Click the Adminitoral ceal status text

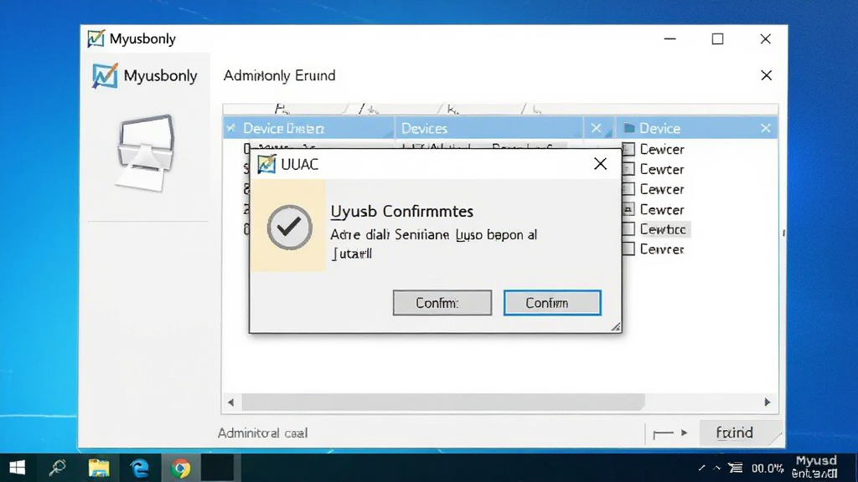click(x=262, y=433)
